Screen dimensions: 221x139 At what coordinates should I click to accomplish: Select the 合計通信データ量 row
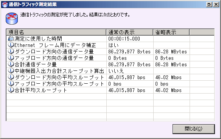point(110,64)
